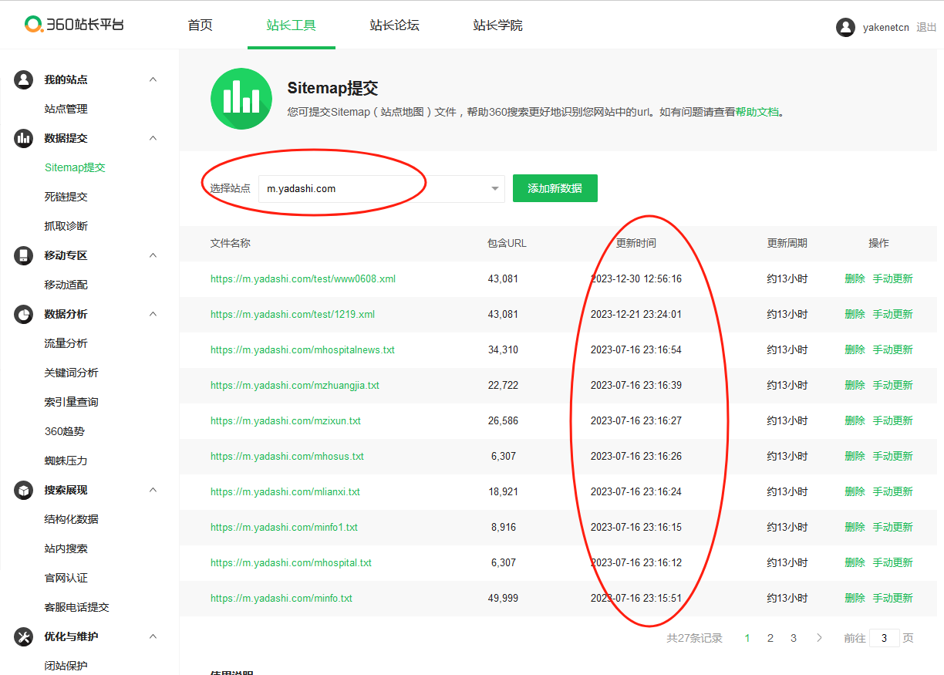Open the 站长论坛 tab
Screen dimensions: 944x675
point(394,25)
